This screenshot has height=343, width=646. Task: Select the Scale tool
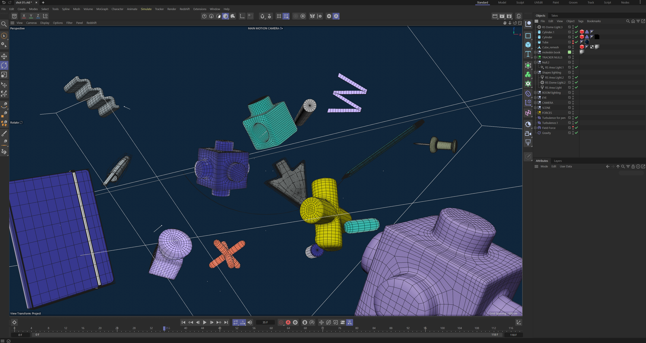(x=4, y=75)
